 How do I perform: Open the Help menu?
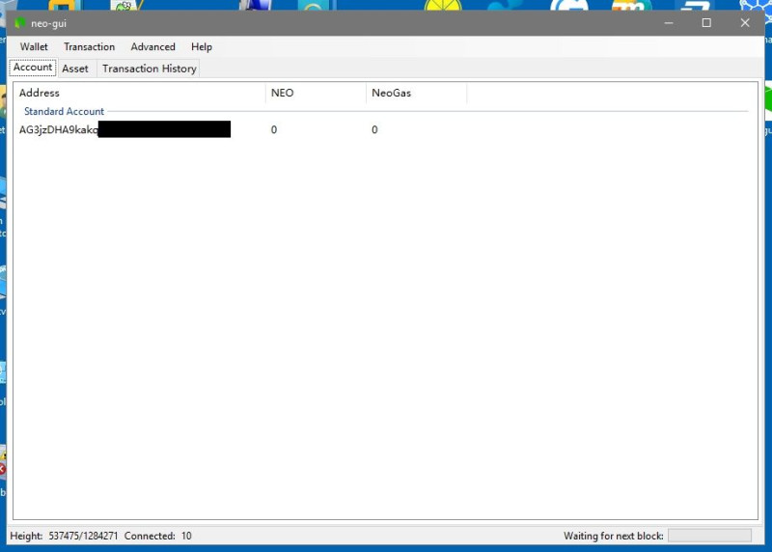pos(202,46)
